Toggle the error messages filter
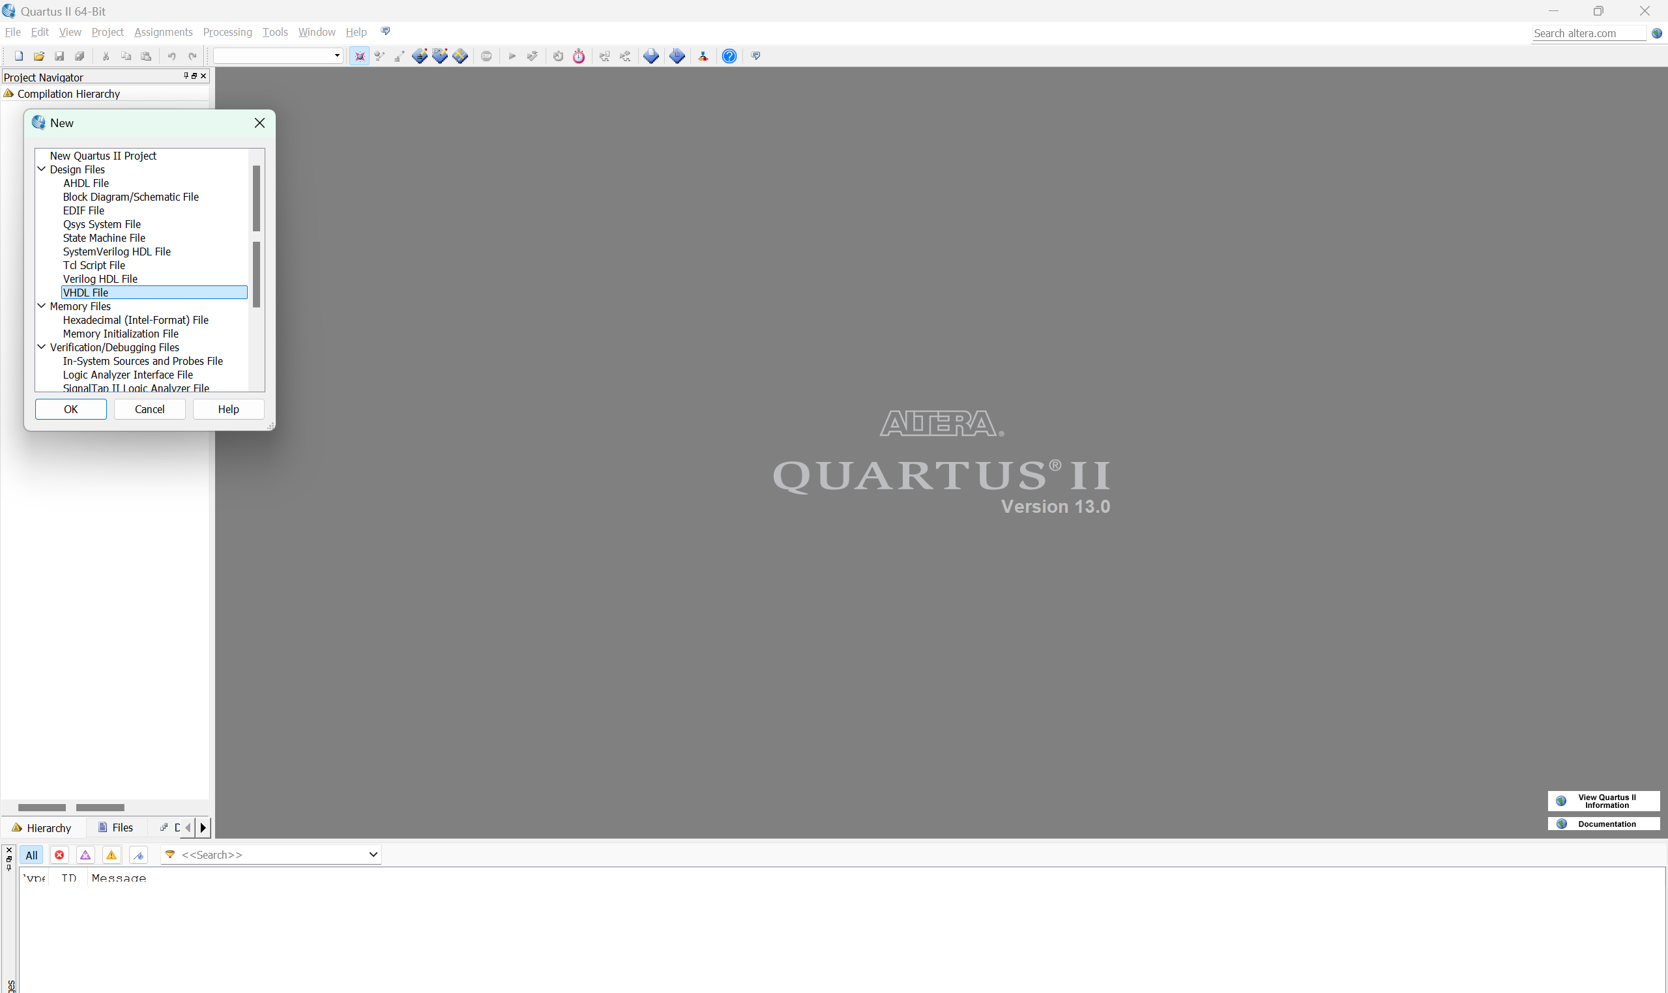Screen dimensions: 1668x993 (59, 854)
